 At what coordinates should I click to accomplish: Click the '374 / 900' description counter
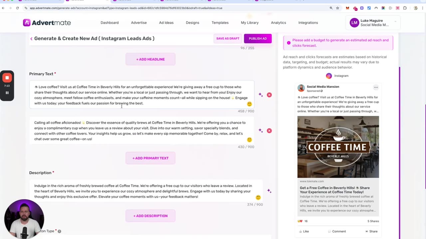(x=255, y=204)
